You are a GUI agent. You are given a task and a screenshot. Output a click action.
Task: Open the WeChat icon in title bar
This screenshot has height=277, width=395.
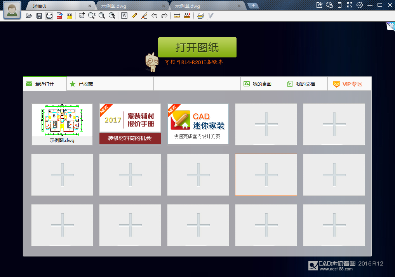click(329, 5)
